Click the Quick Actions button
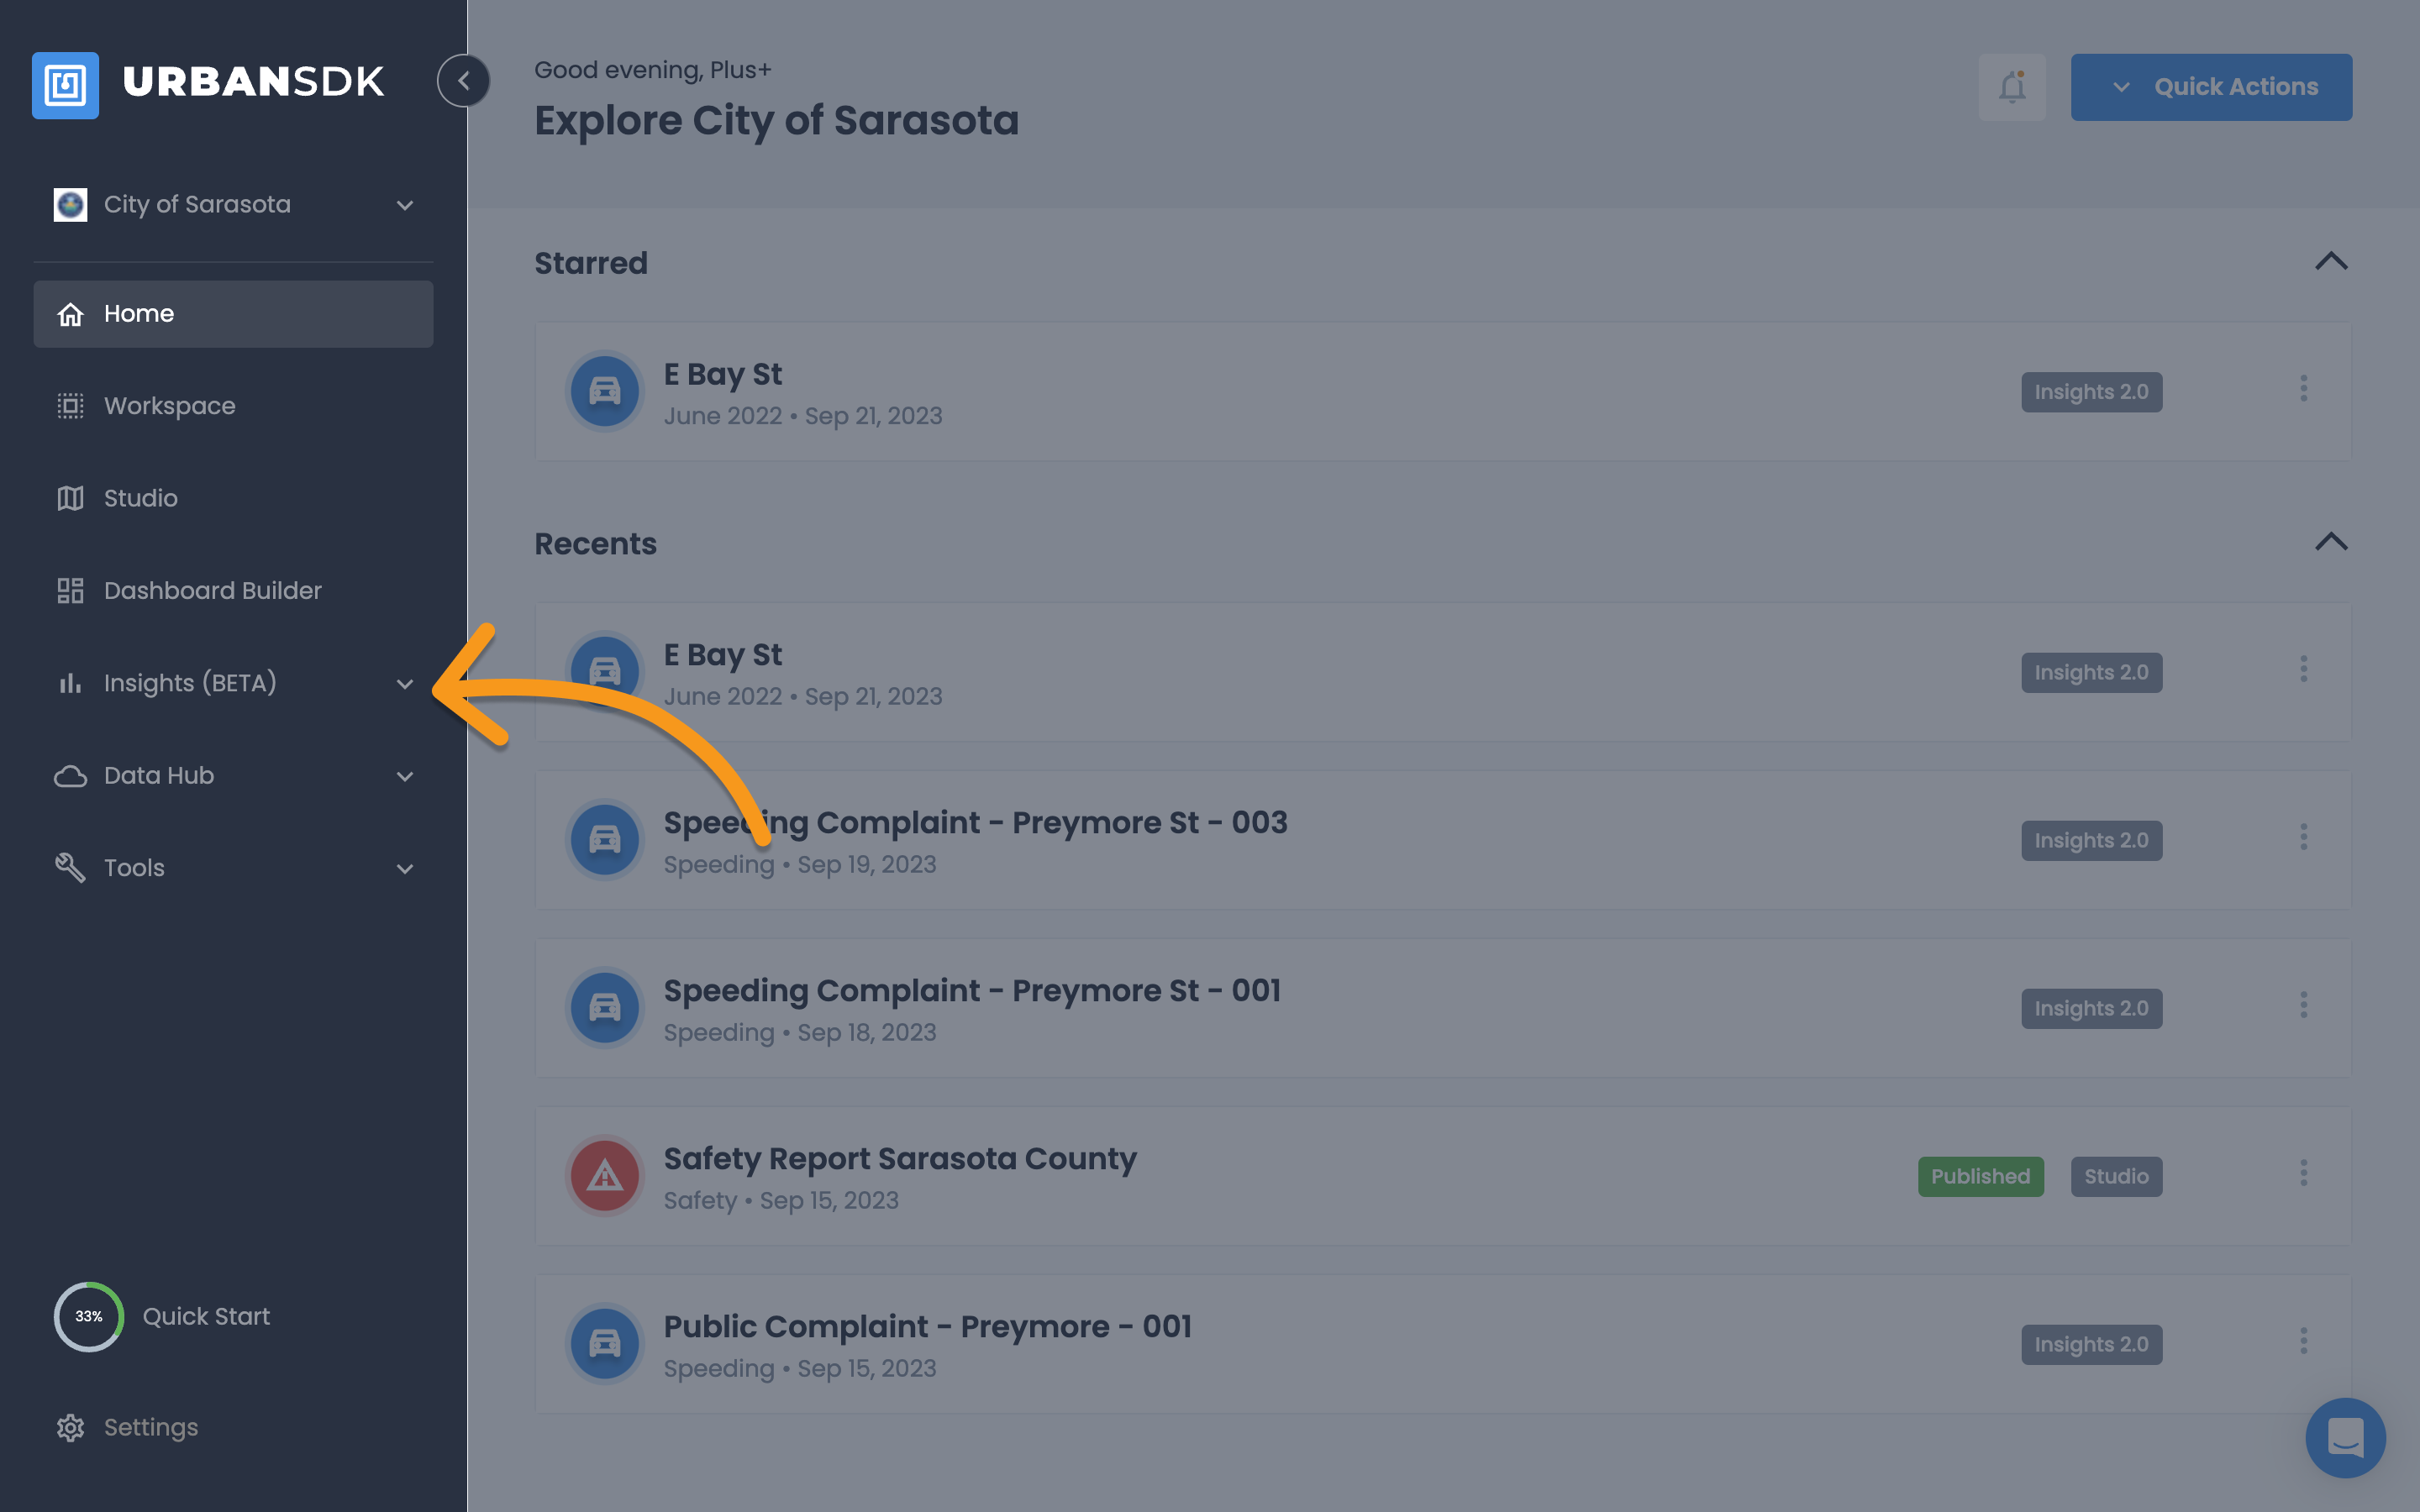 pyautogui.click(x=2210, y=87)
